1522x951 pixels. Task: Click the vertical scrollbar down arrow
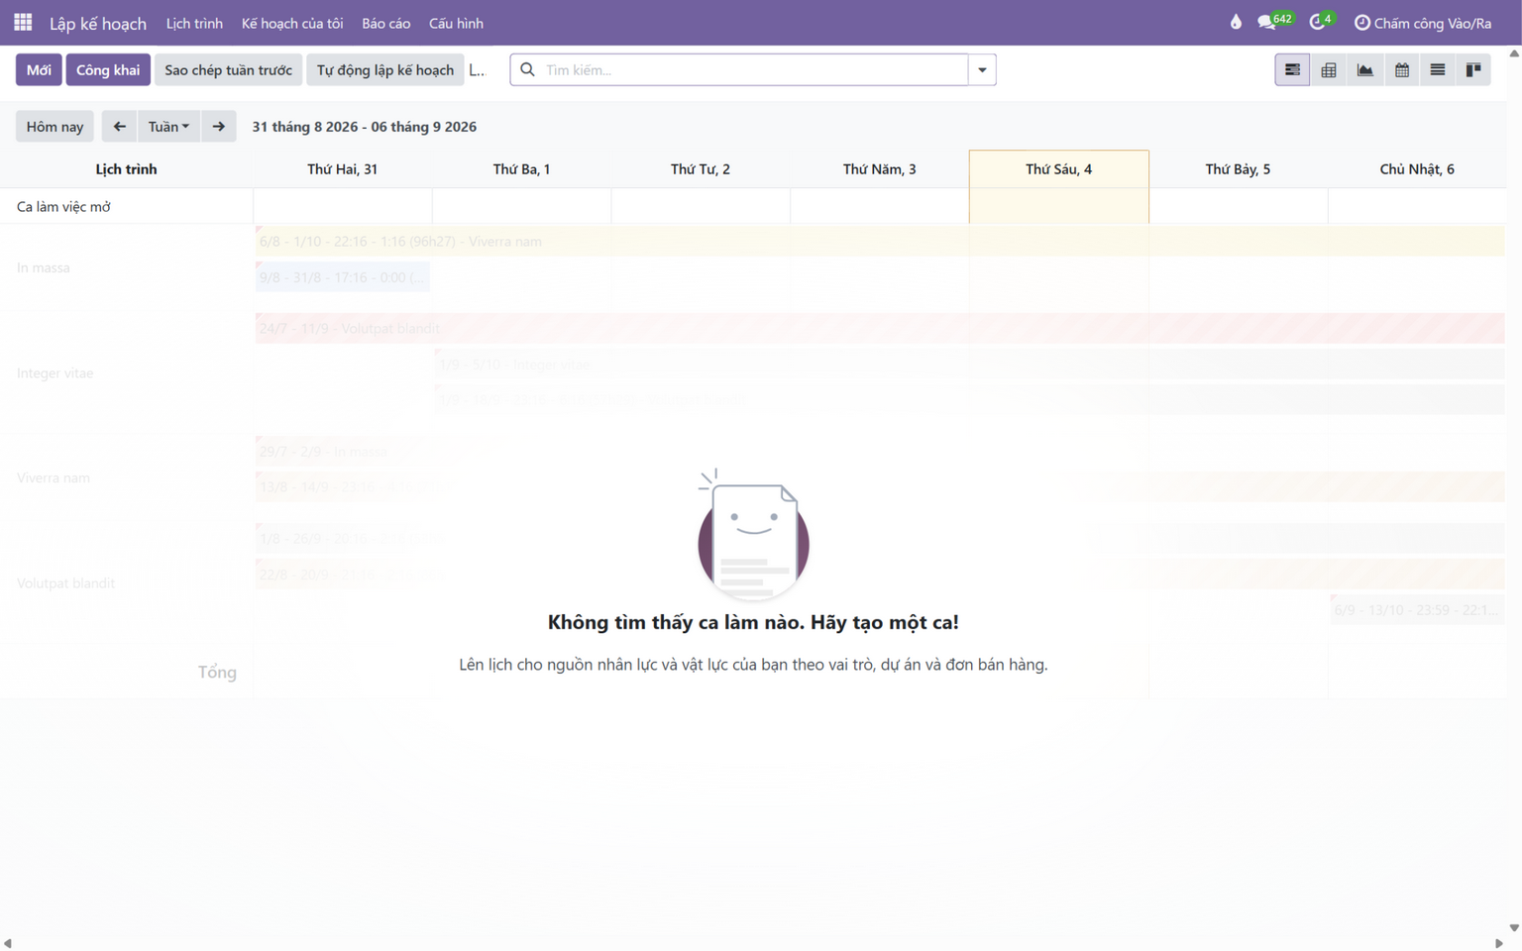[1514, 928]
